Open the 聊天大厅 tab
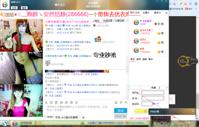This screenshot has height=127, width=199. click(x=60, y=5)
